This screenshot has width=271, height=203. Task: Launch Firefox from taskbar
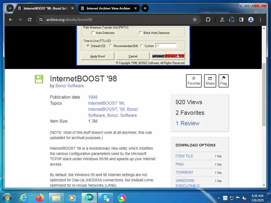pyautogui.click(x=40, y=198)
